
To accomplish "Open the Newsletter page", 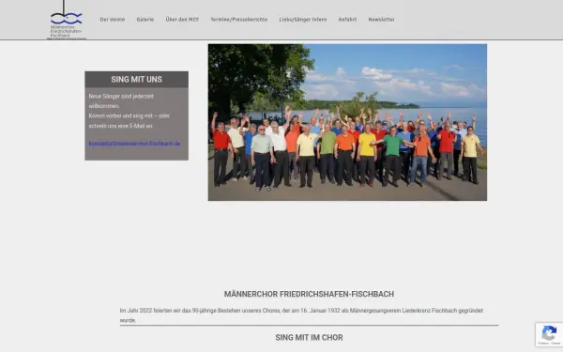I will pos(381,20).
